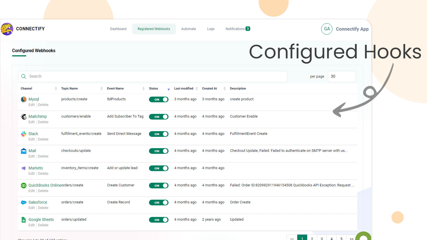Click the Mysql channel icon
The width and height of the screenshot is (427, 240).
[x=24, y=99]
